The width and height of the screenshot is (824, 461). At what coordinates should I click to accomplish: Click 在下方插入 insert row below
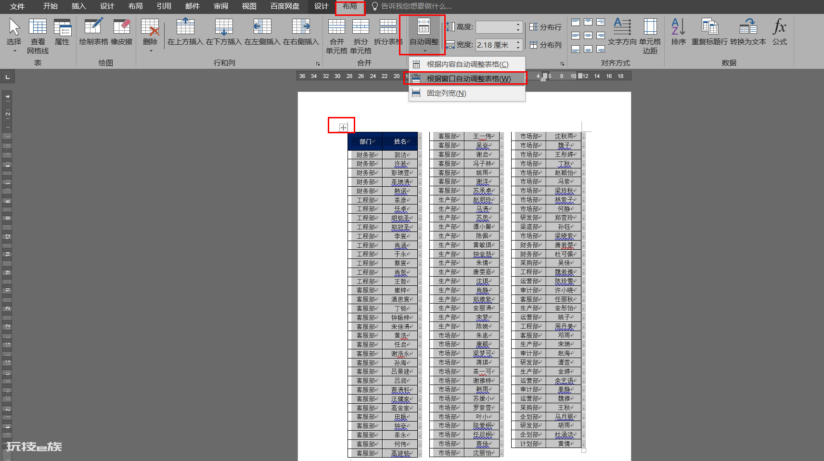(224, 33)
